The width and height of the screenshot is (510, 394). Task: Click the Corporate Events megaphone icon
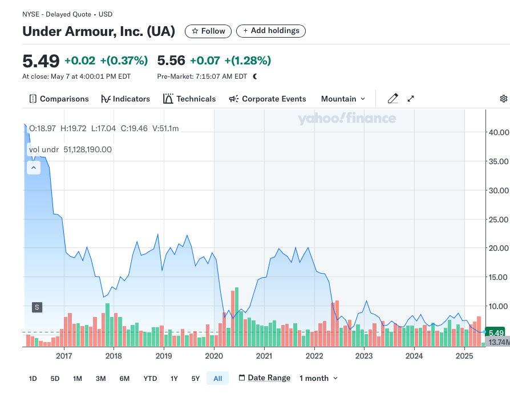[x=234, y=99]
